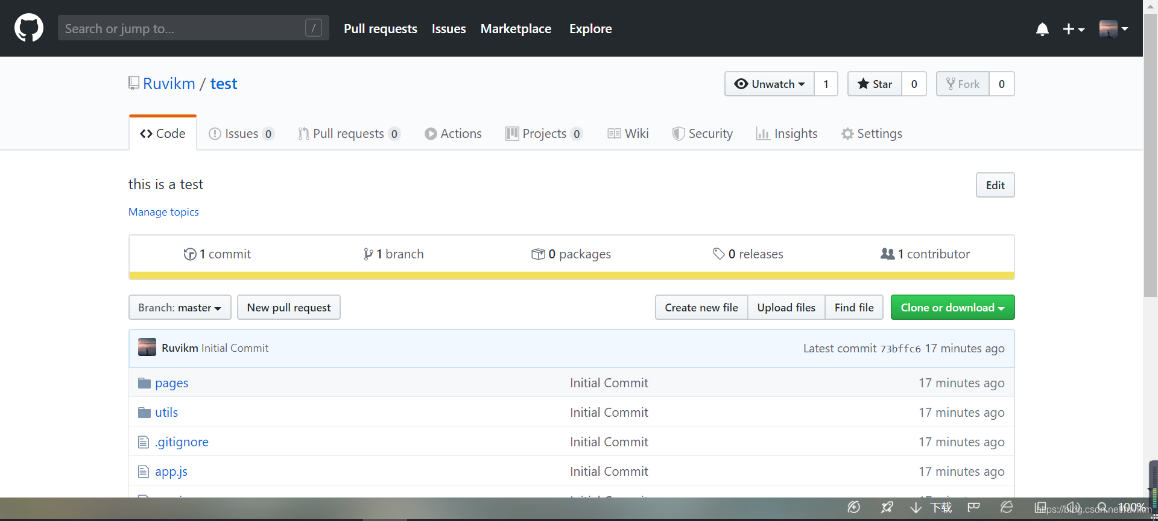Click the GitHub octocat logo
Screen dimensions: 1158x521
[29, 28]
